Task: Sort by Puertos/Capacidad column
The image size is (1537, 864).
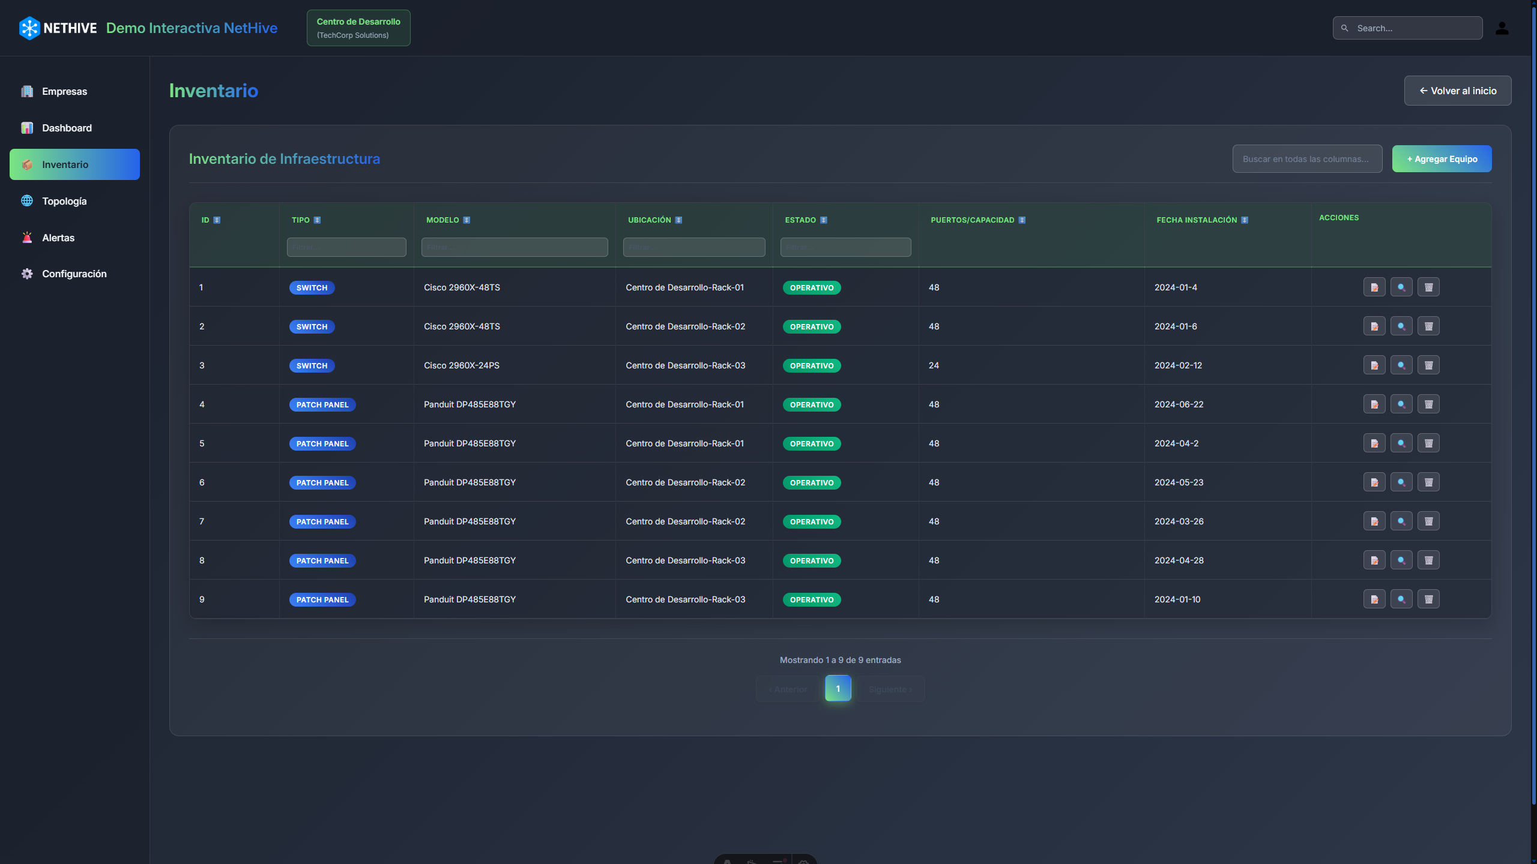Action: coord(1021,220)
